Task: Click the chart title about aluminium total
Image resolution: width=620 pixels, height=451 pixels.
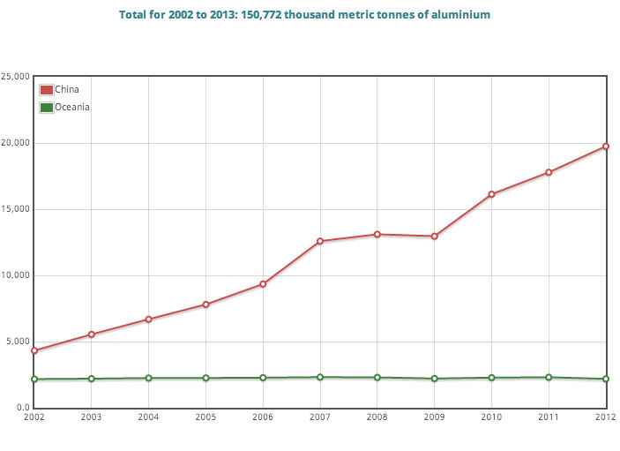Action: tap(304, 15)
